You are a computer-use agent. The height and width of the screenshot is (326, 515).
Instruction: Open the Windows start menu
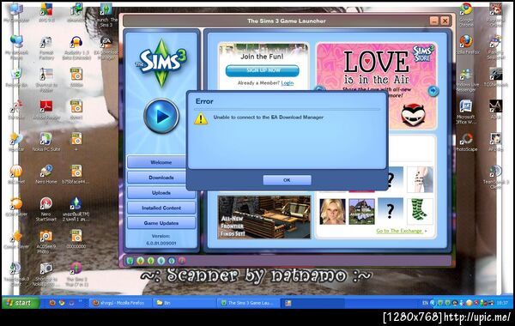pyautogui.click(x=21, y=303)
